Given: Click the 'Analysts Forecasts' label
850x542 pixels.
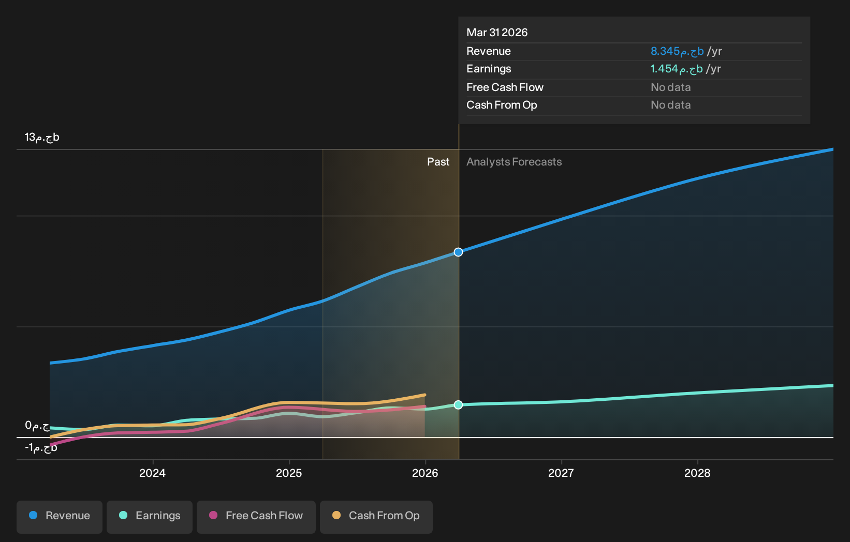Looking at the screenshot, I should (x=514, y=162).
